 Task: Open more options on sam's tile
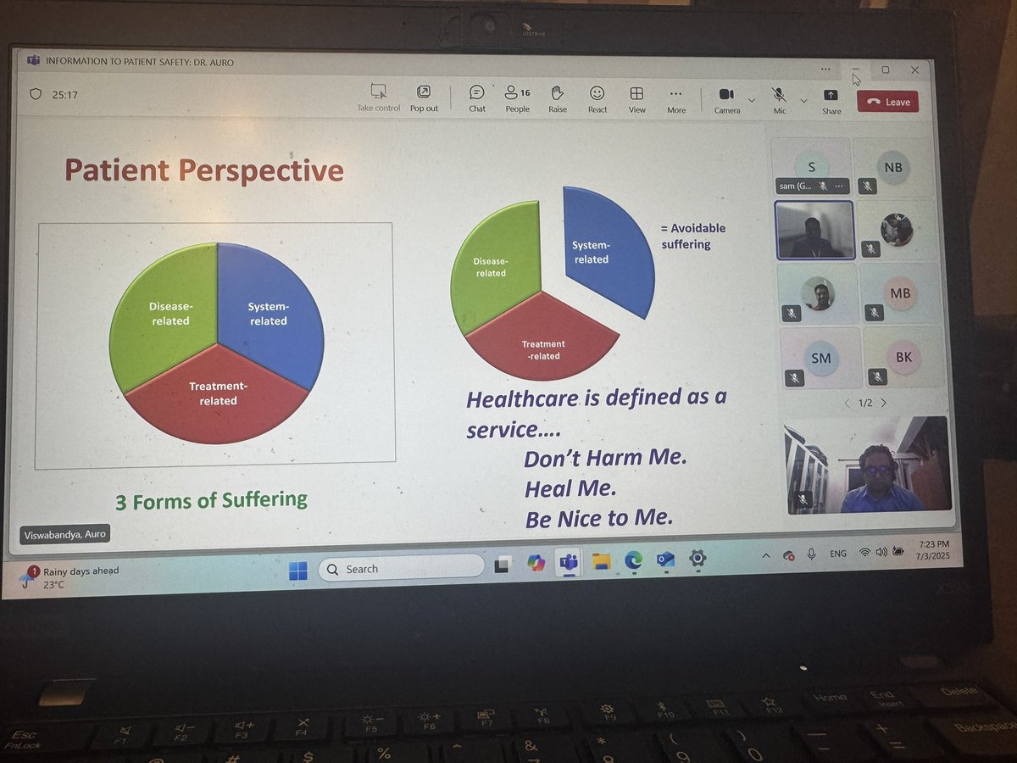click(x=841, y=185)
